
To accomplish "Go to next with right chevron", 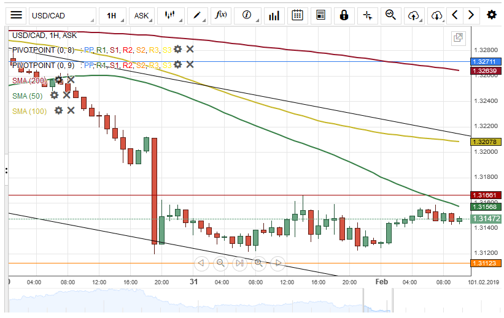I will (471, 15).
